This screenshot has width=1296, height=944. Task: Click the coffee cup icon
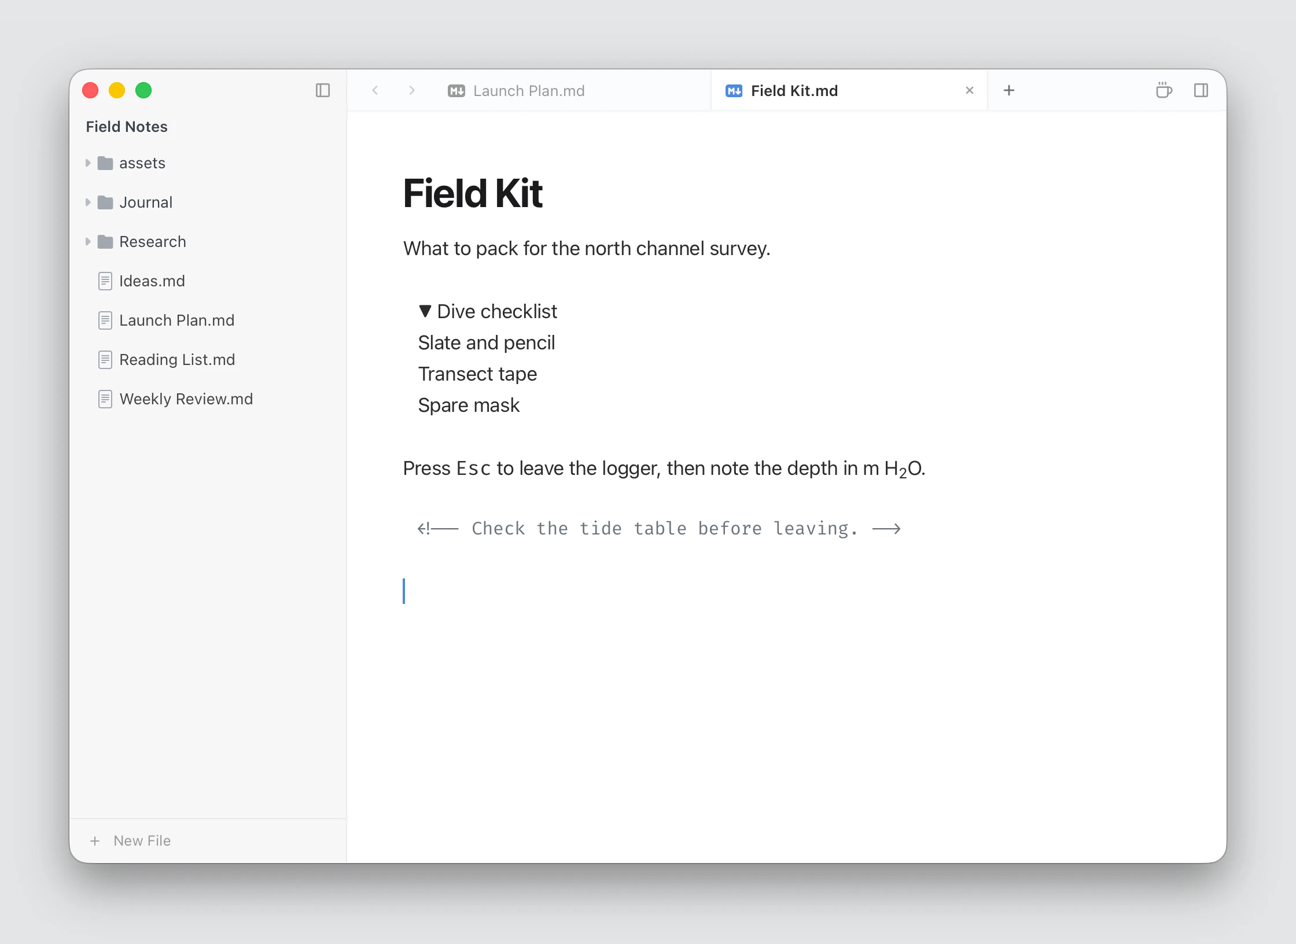(1164, 90)
